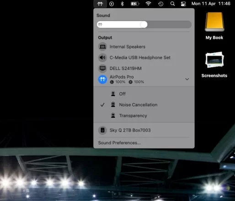Image resolution: width=235 pixels, height=201 pixels.
Task: Choose Sky Q 2TB Box7003 output
Action: coord(144,130)
